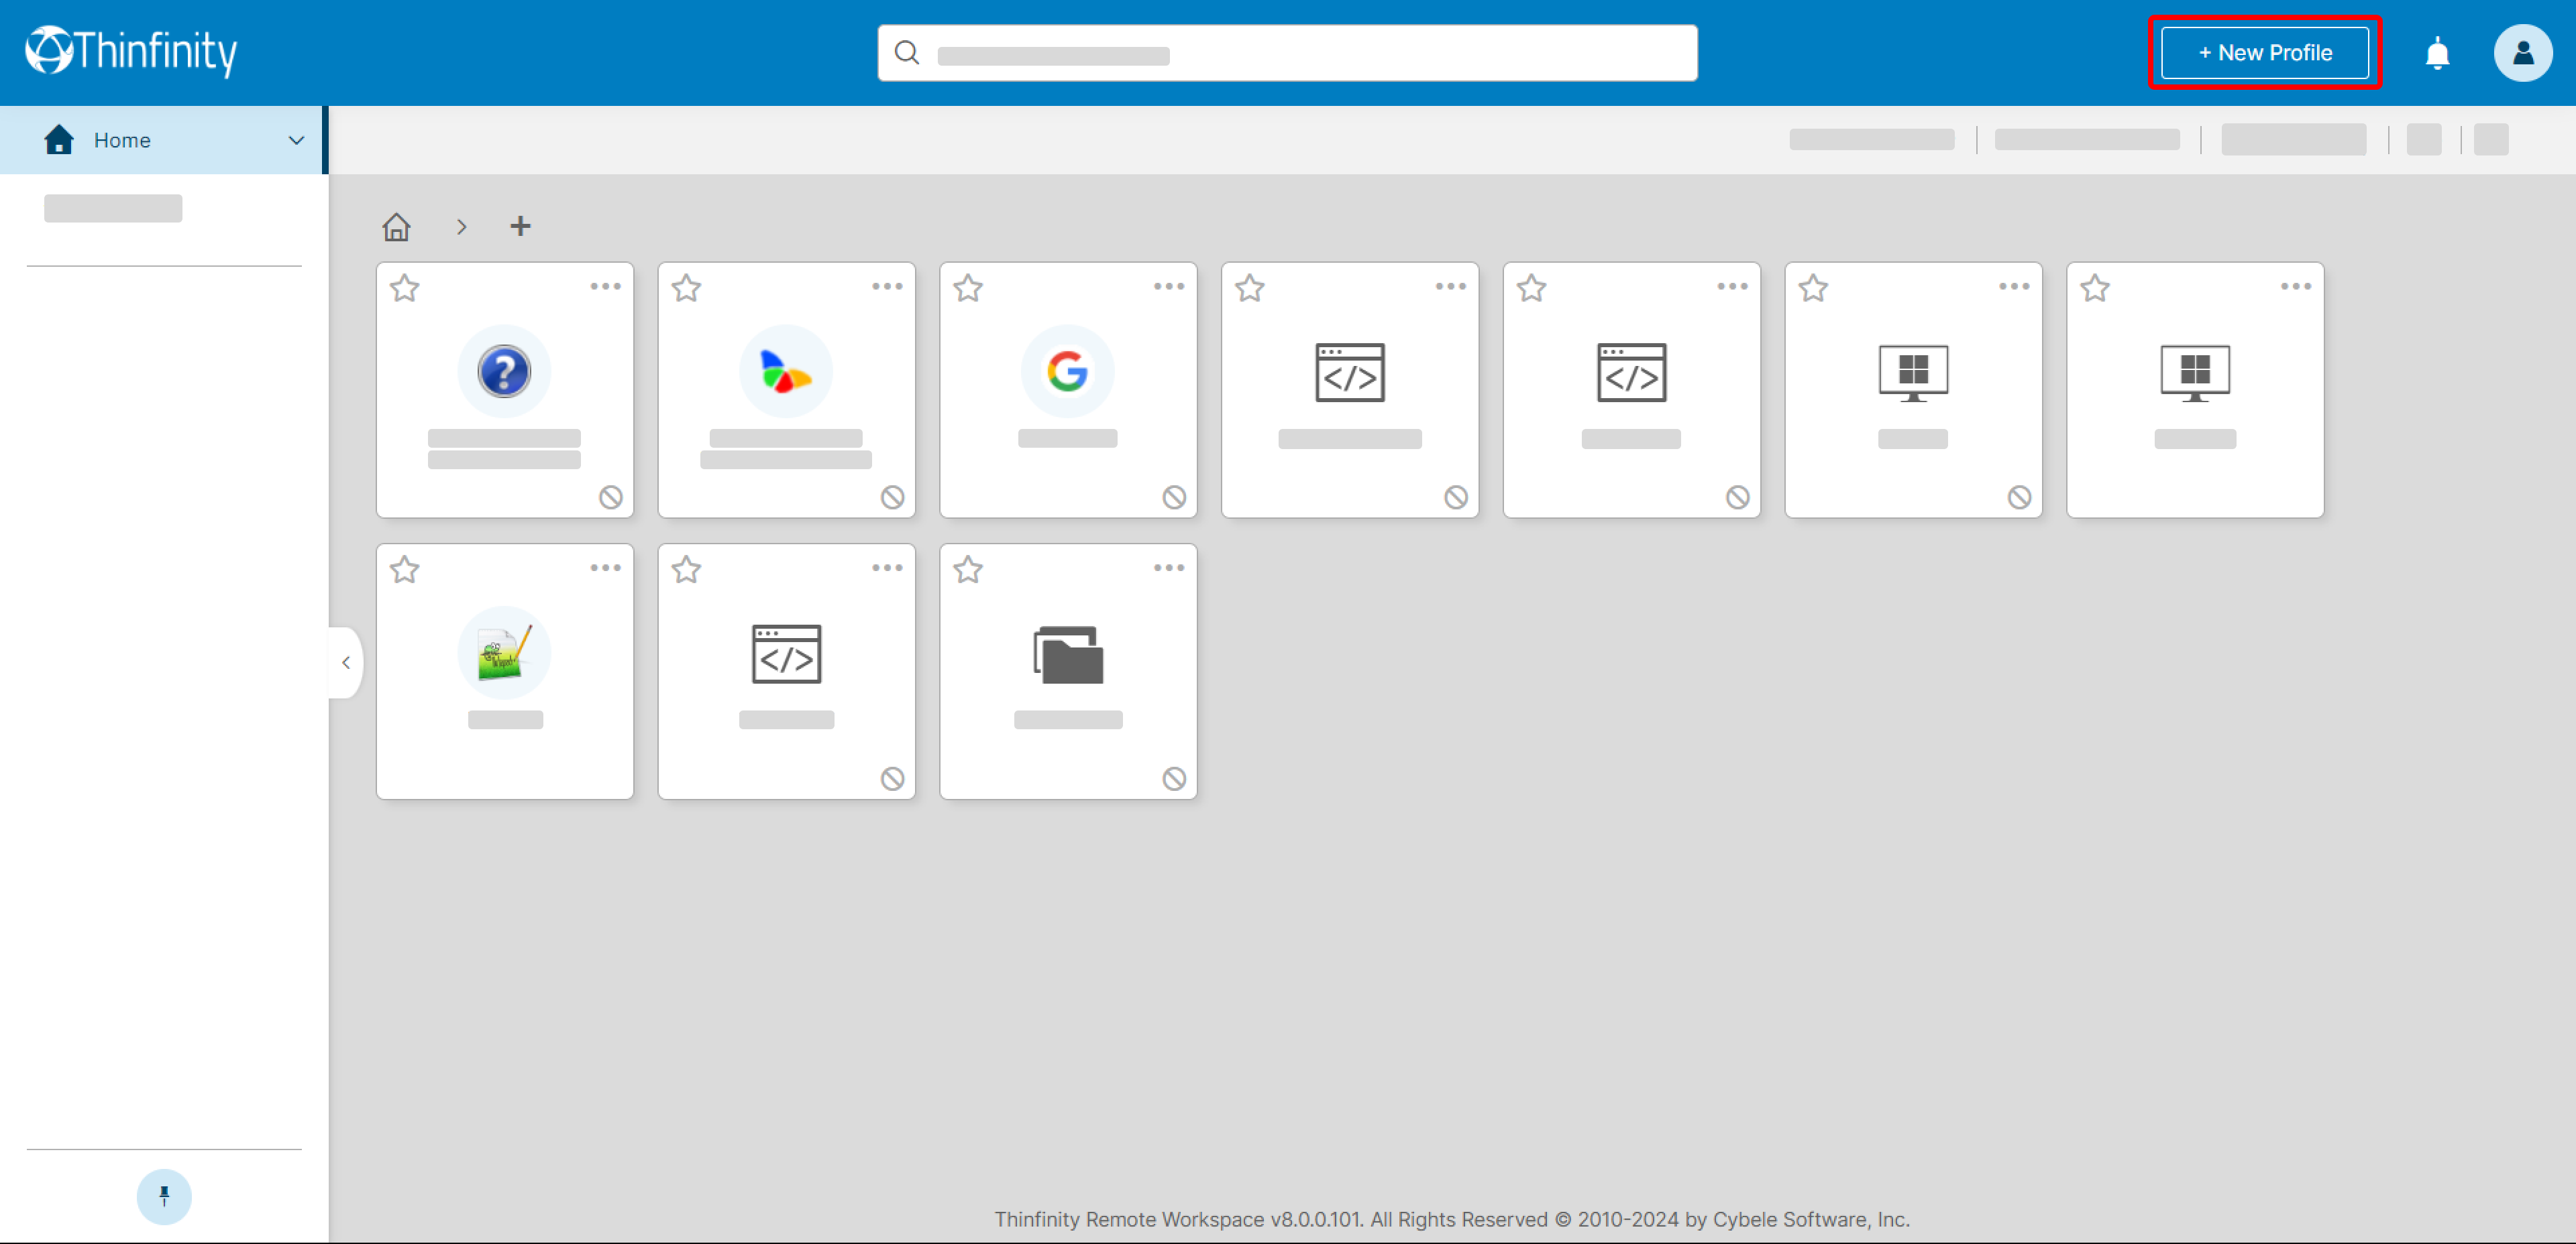Click the breadcrumb chevron arrow
This screenshot has width=2576, height=1244.
[461, 227]
